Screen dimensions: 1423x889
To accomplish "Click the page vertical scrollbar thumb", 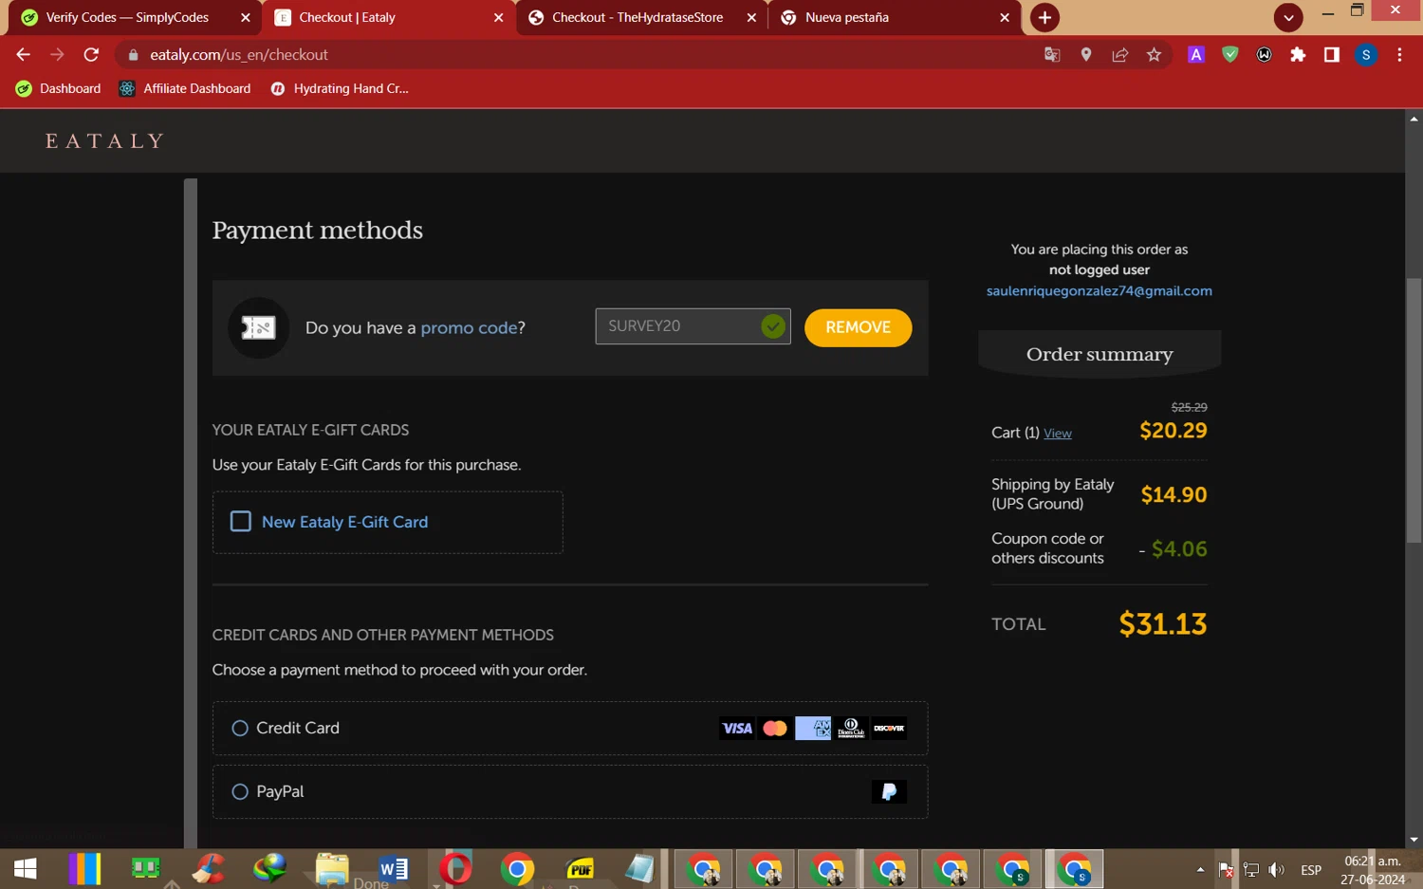I will tap(1414, 412).
